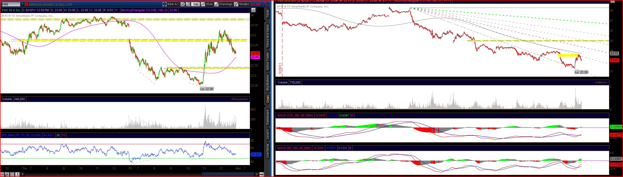Click the greyed zoom-out icon

click(12, 174)
